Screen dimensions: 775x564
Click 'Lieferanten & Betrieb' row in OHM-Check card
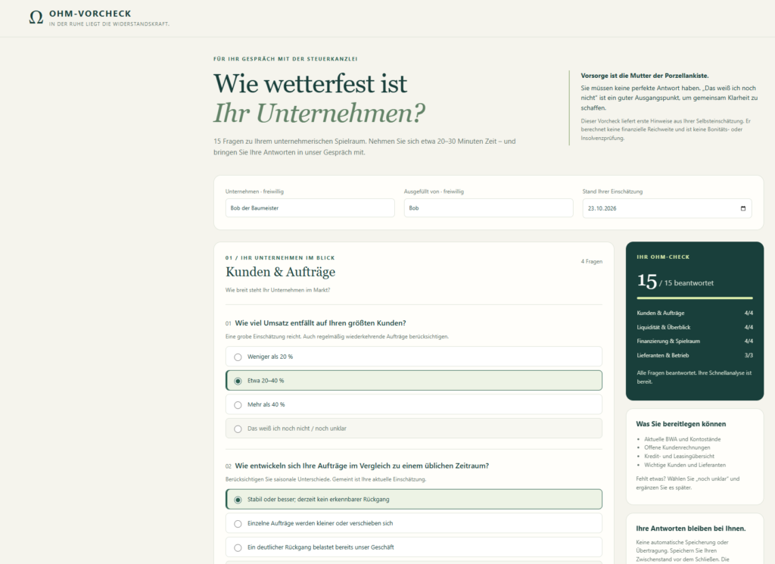695,355
